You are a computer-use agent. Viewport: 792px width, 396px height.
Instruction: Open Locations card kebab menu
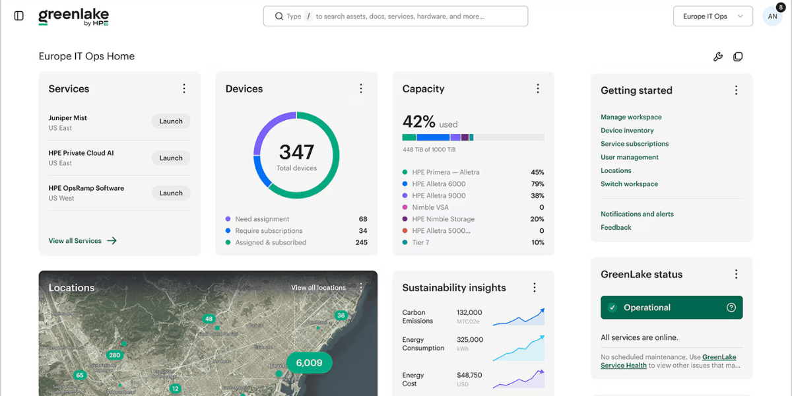point(361,288)
